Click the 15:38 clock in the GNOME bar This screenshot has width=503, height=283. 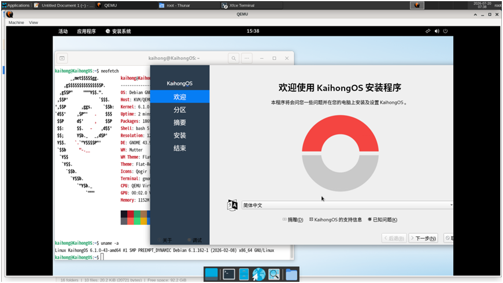pyautogui.click(x=253, y=31)
